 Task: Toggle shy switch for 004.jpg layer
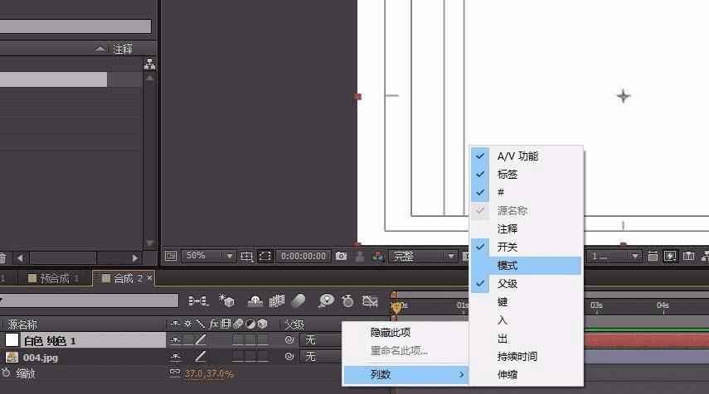pyautogui.click(x=176, y=357)
